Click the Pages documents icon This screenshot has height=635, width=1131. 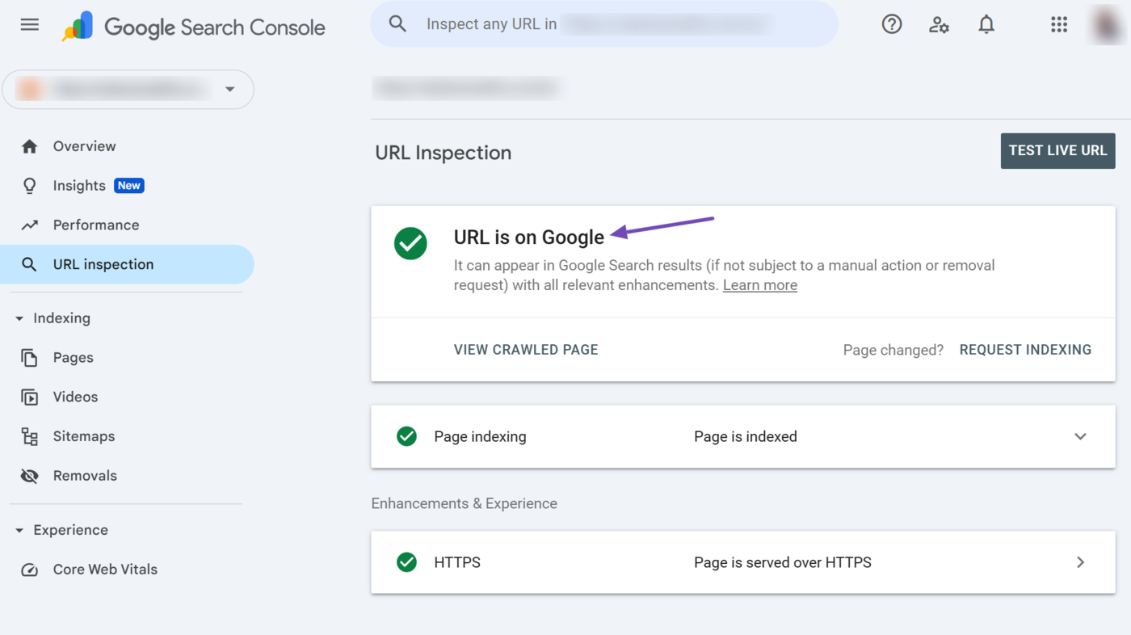[x=30, y=358]
